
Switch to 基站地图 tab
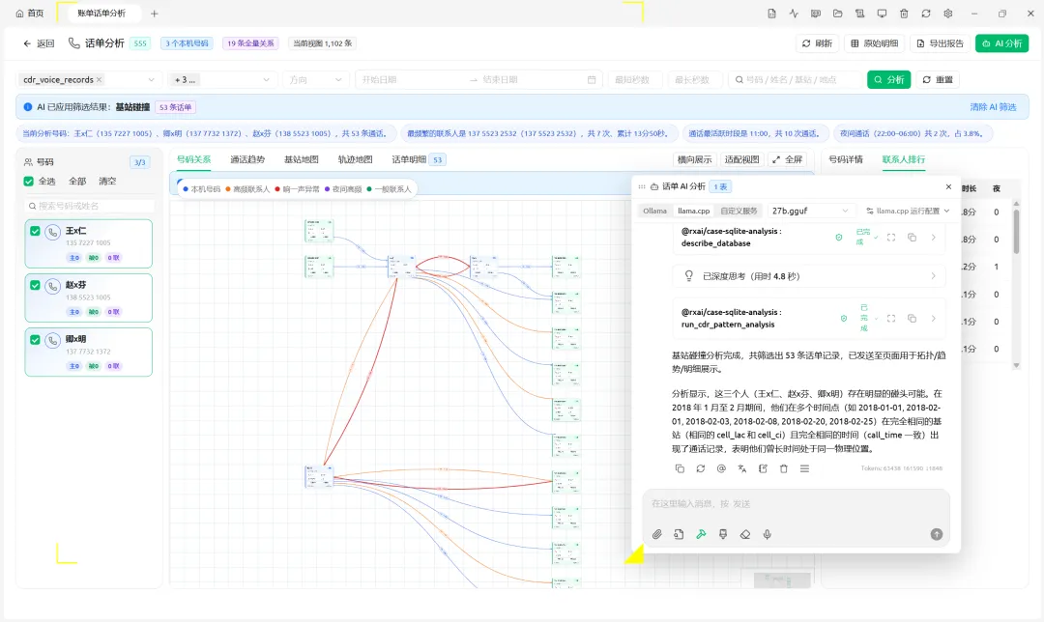coord(301,159)
